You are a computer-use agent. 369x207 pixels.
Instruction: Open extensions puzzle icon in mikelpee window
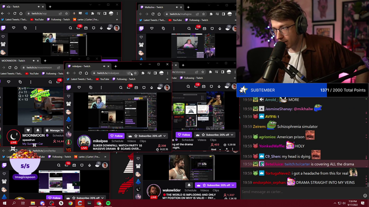tap(142, 73)
